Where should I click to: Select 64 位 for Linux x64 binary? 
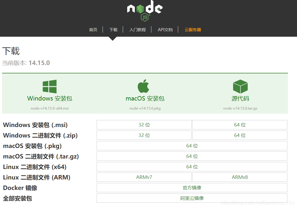[x=192, y=167]
